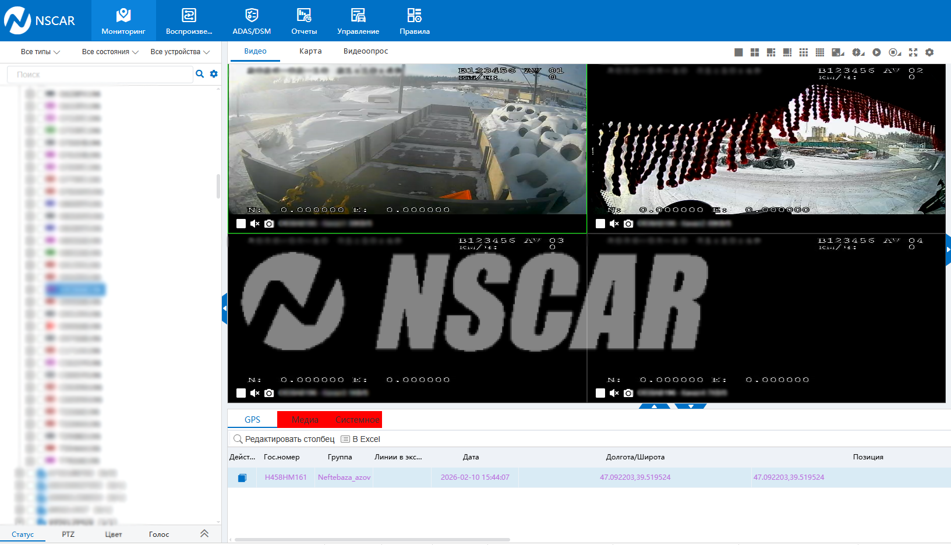This screenshot has width=951, height=545.
Task: Switch to single-view video layout
Action: pyautogui.click(x=738, y=52)
